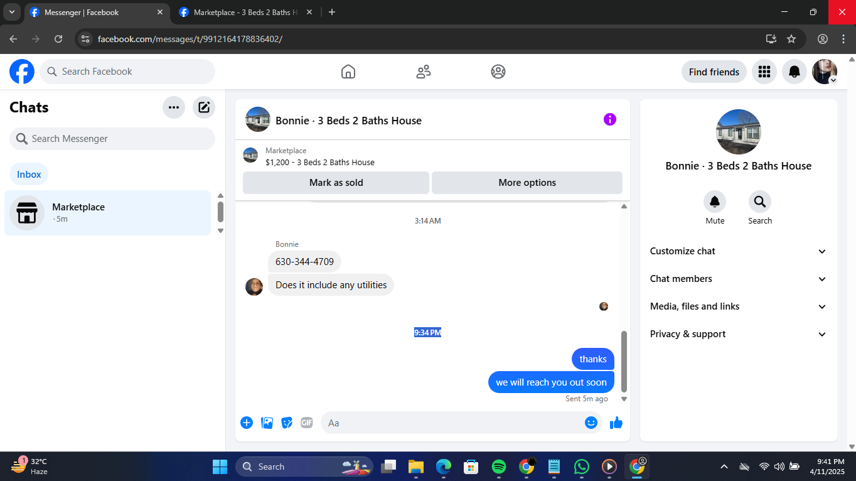
Task: Show hidden system tray icons
Action: point(724,467)
